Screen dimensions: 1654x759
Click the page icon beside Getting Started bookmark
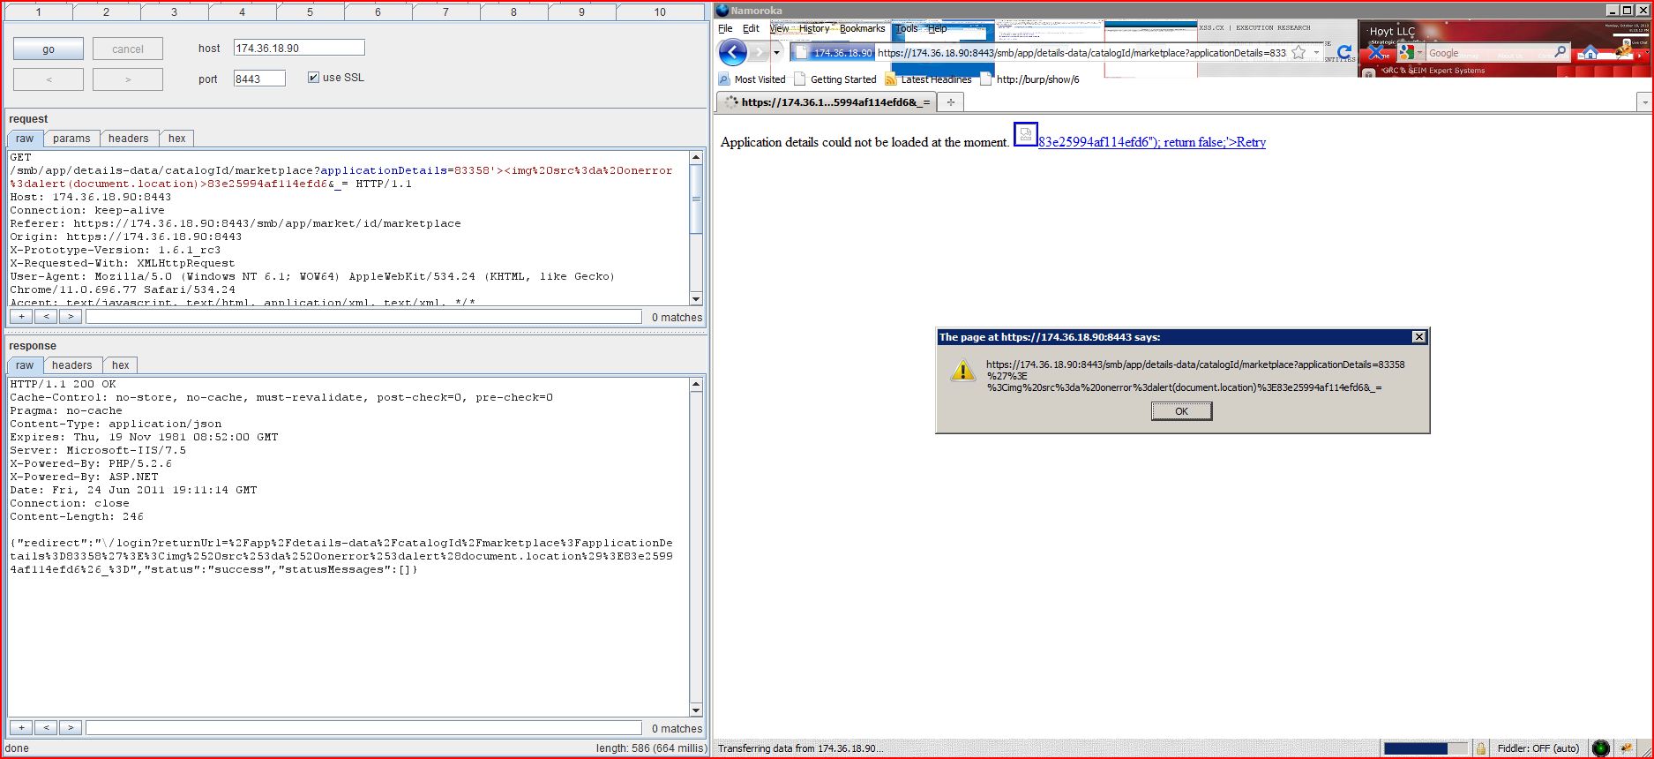point(800,79)
